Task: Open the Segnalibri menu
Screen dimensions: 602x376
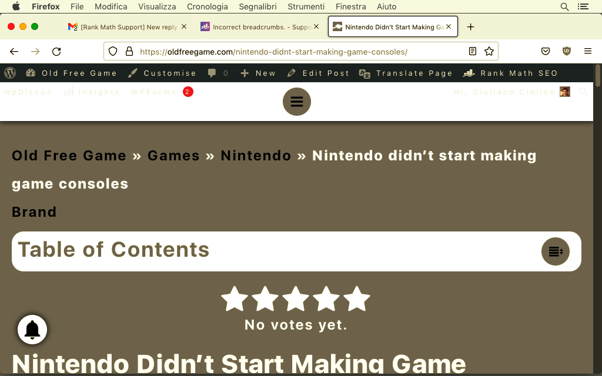Action: 257,6
